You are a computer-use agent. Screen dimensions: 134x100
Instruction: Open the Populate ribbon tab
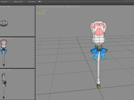32,2
